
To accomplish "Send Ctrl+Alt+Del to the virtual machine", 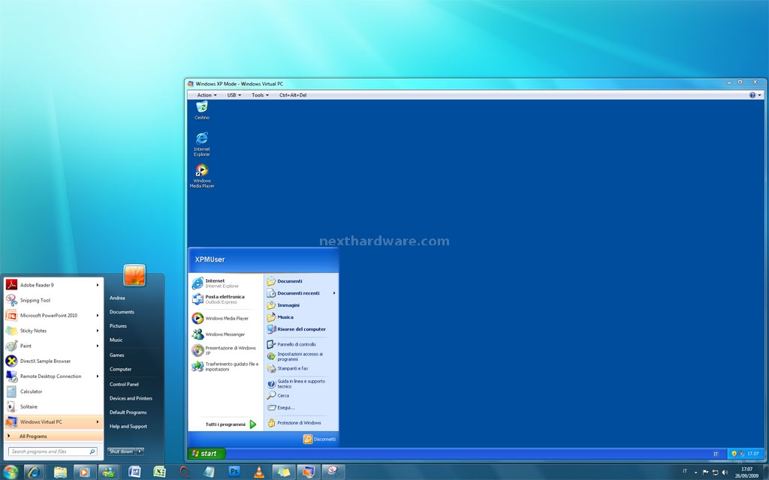I will coord(293,95).
